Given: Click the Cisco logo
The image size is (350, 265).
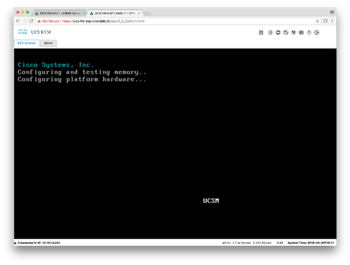Looking at the screenshot, I should 23,31.
